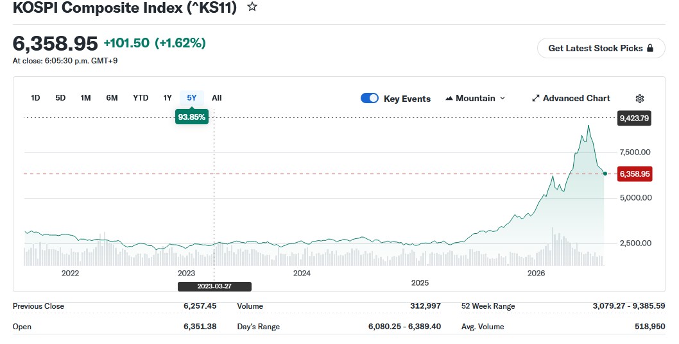Image resolution: width=679 pixels, height=344 pixels.
Task: Click the Previous Close label
Action: click(x=39, y=306)
